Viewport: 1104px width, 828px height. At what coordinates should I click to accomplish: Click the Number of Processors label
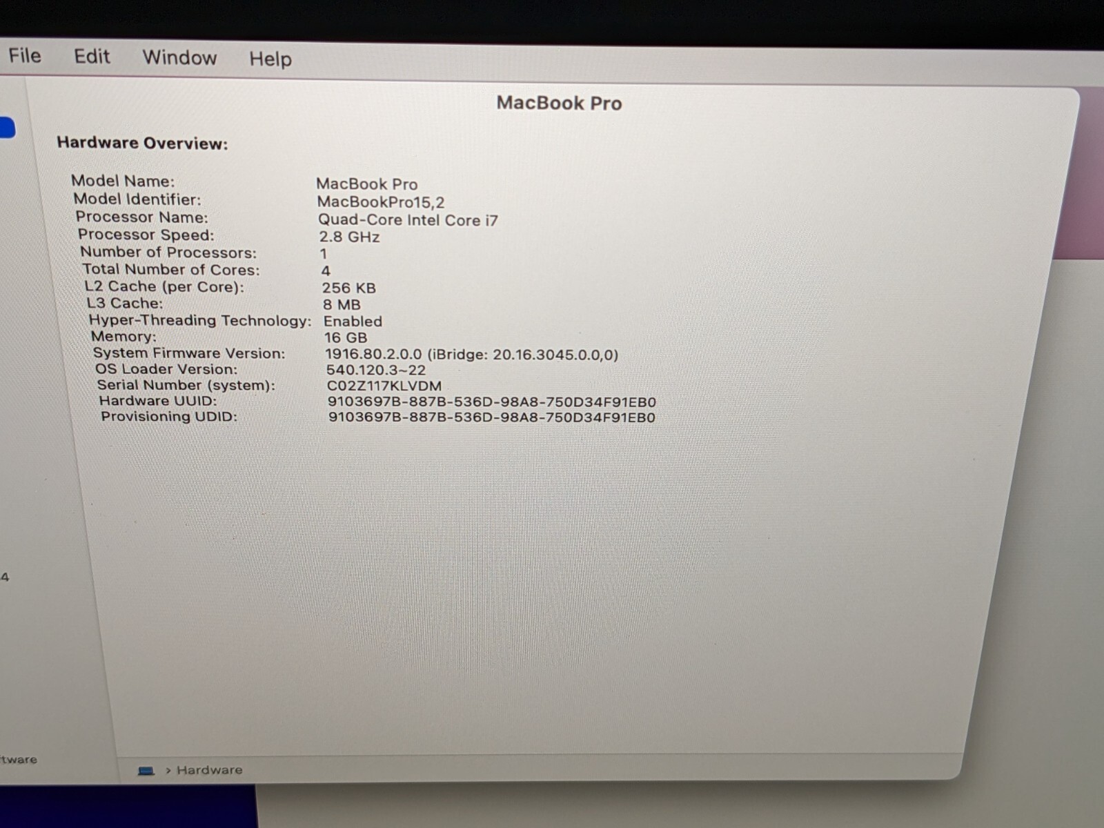tap(168, 253)
